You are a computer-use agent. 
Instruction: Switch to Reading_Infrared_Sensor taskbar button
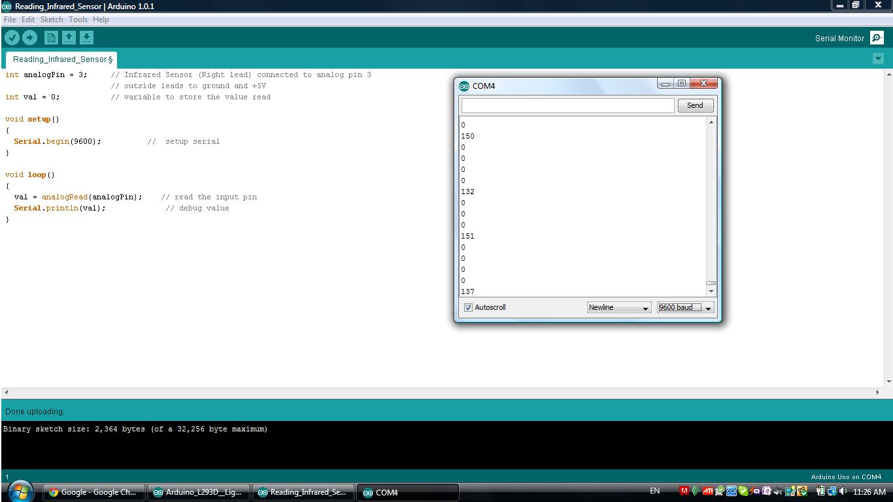[x=303, y=492]
